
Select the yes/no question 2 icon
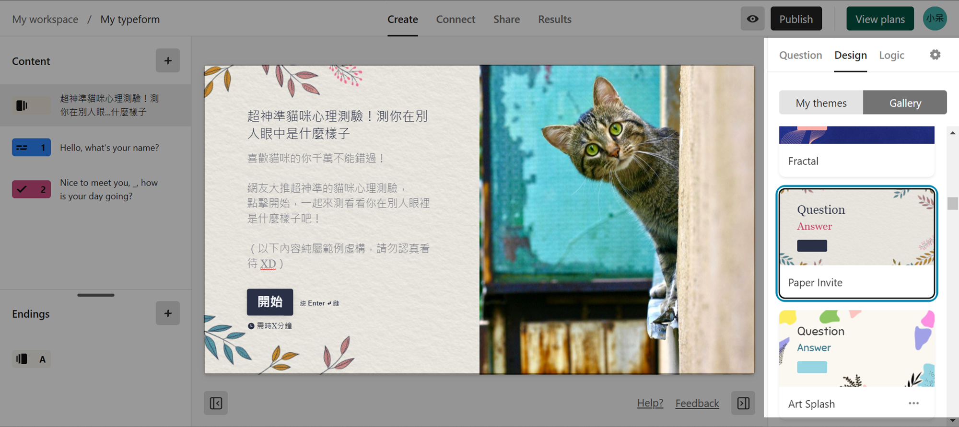31,189
